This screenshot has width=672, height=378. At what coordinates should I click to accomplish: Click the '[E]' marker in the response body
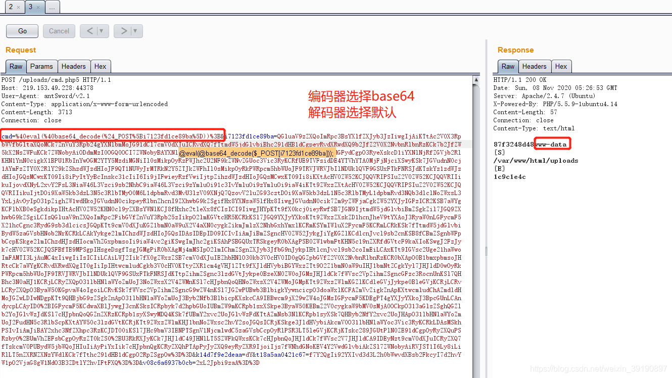tap(499, 169)
